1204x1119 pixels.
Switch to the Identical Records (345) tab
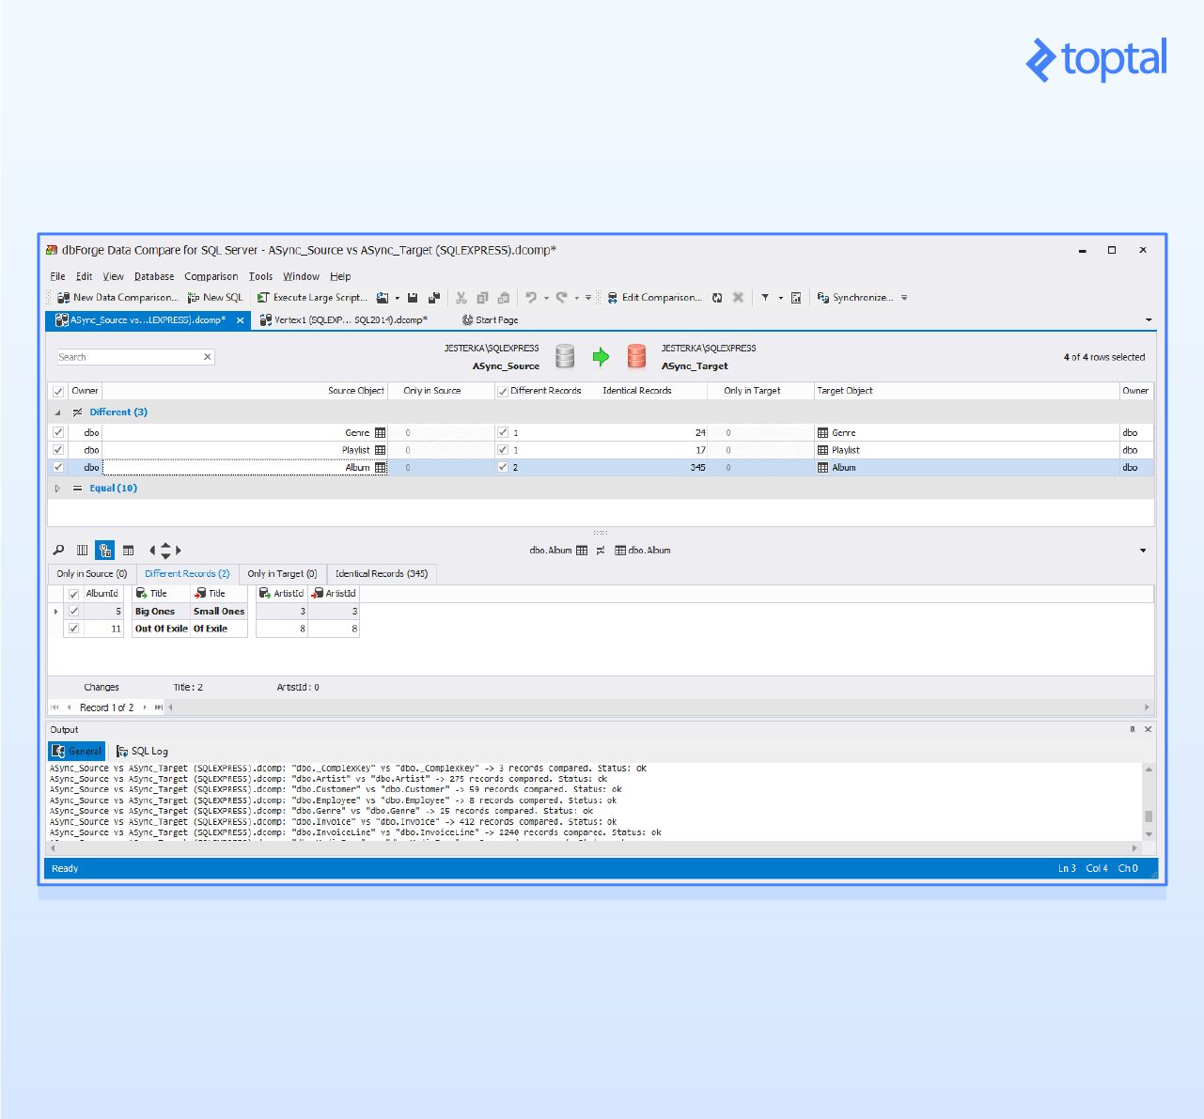click(x=381, y=573)
